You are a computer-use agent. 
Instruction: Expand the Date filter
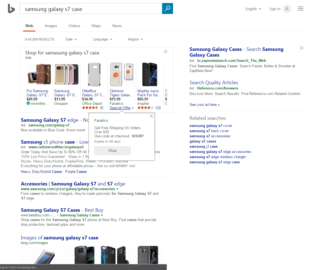coord(71,39)
